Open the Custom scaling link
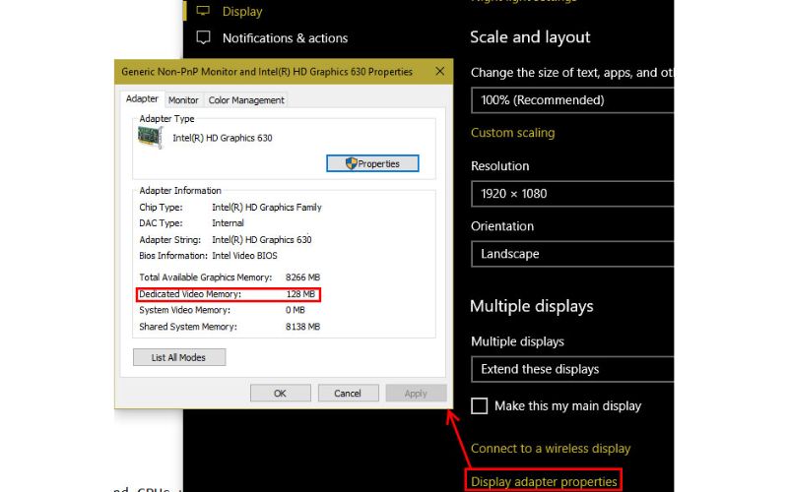Viewport: 788px width, 492px height. (x=512, y=133)
